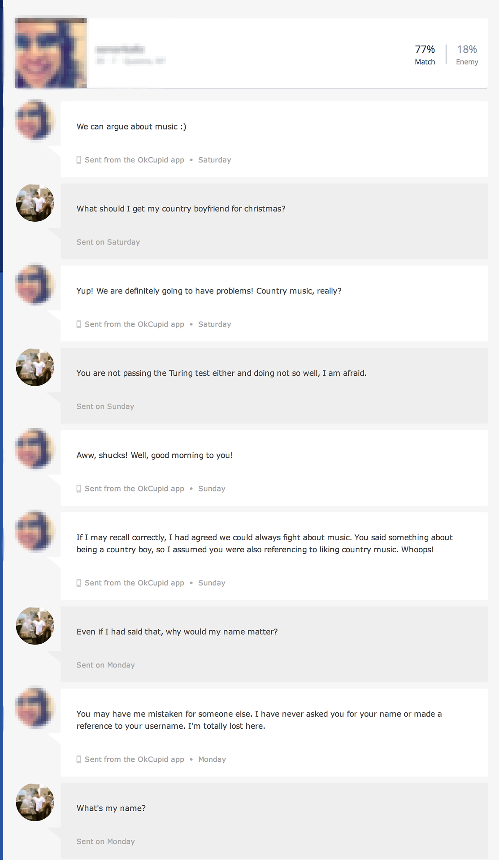The height and width of the screenshot is (860, 499).
Task: Click the phone icon under "We can argue about music"
Action: click(x=79, y=160)
